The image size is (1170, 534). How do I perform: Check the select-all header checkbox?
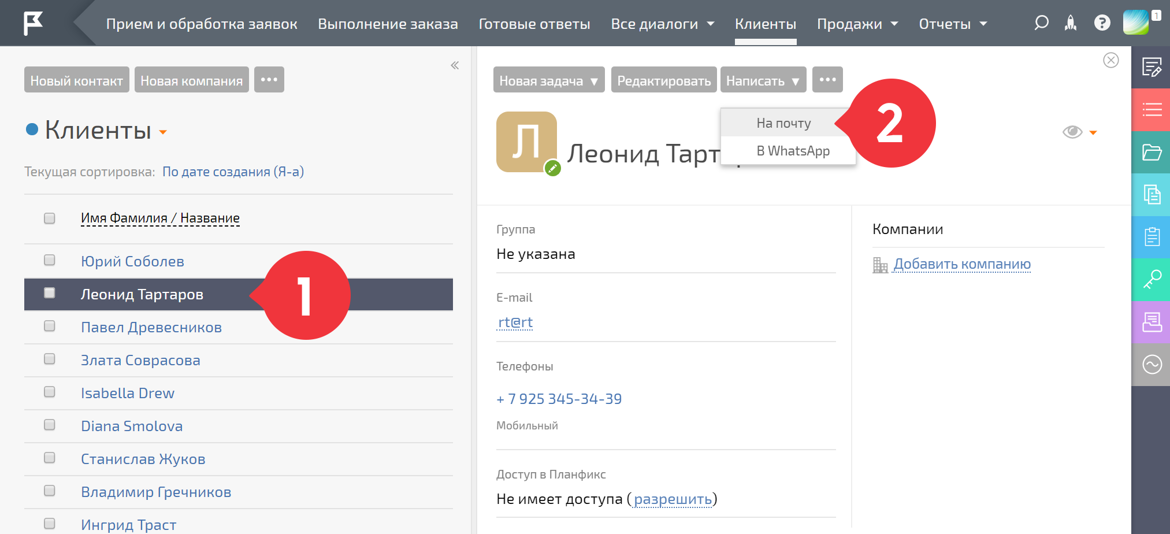click(x=50, y=218)
